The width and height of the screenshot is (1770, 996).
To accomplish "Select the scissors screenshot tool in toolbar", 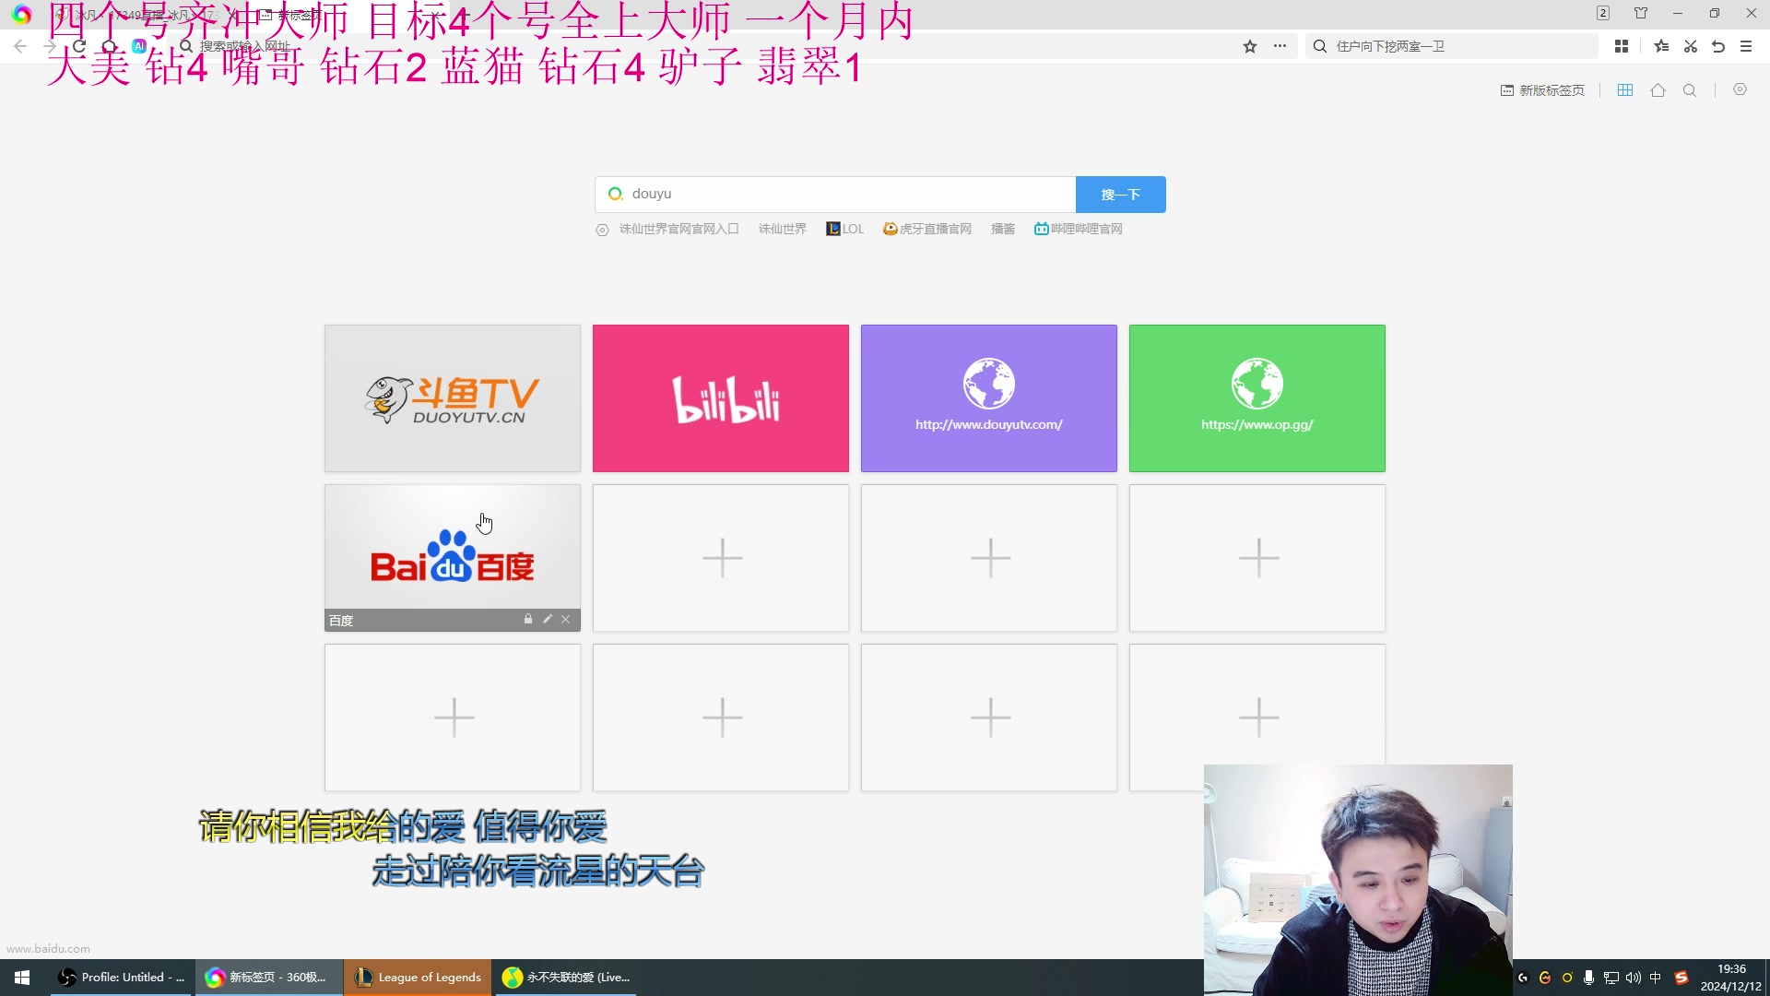I will 1691,45.
